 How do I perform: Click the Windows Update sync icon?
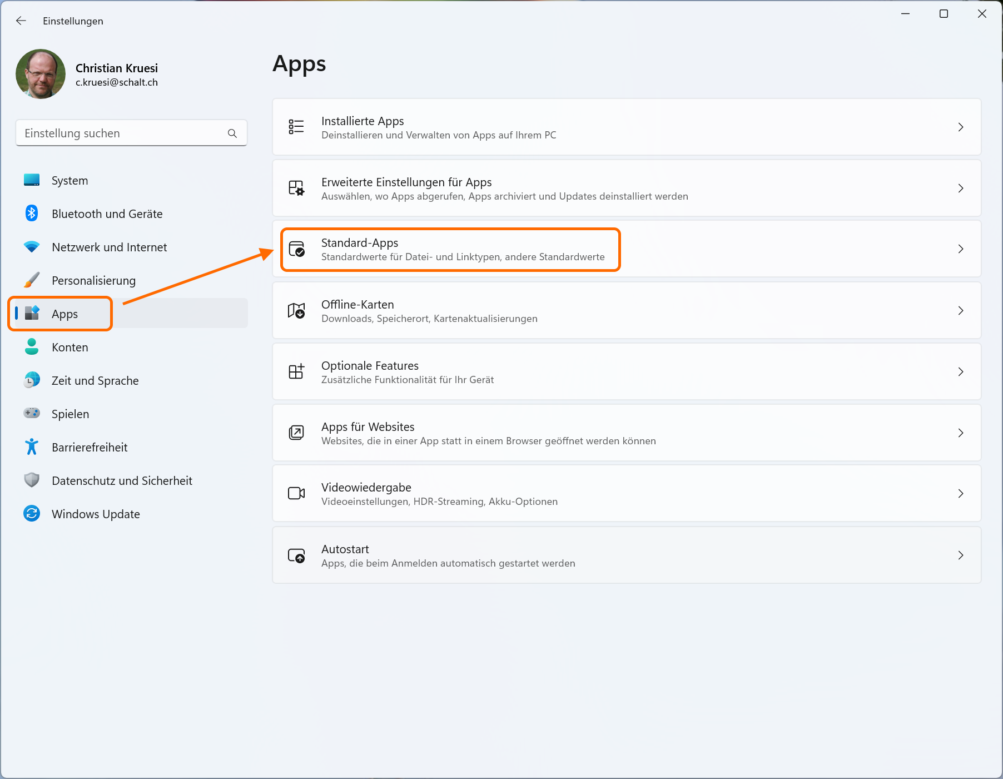(32, 513)
